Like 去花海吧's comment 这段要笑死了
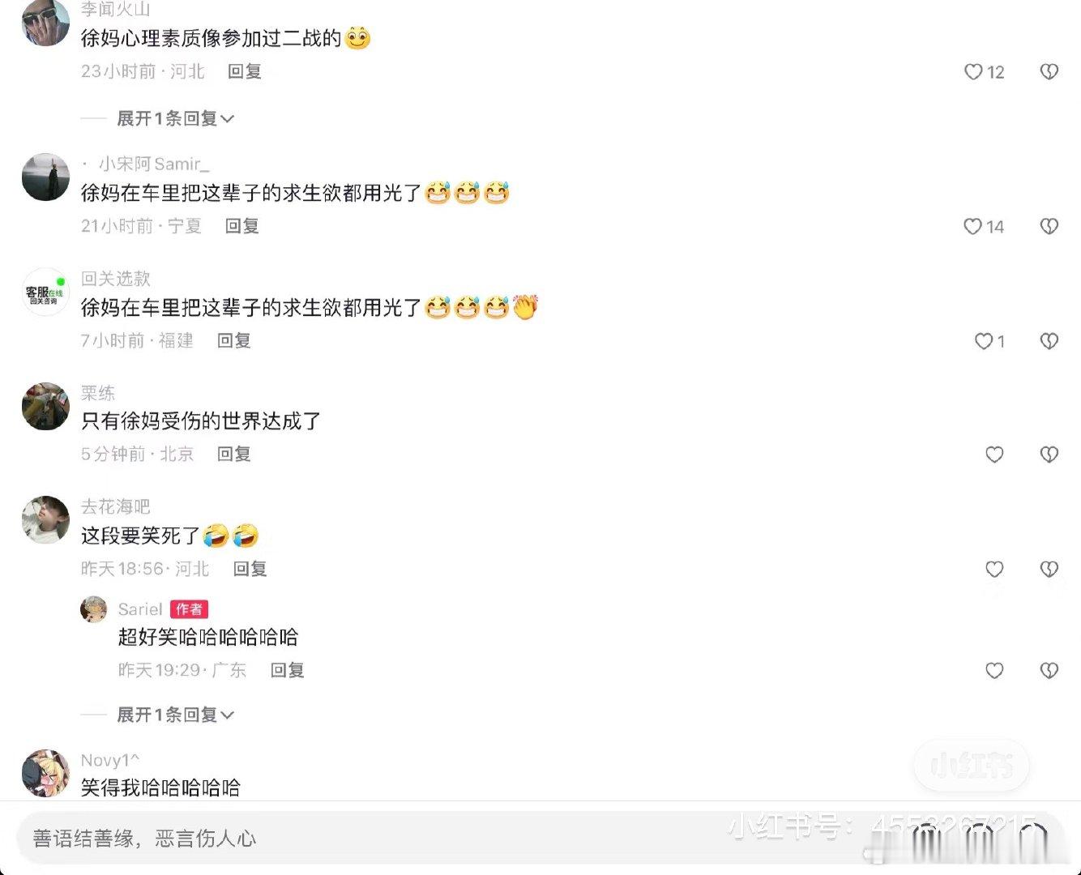1081x875 pixels. pyautogui.click(x=994, y=570)
